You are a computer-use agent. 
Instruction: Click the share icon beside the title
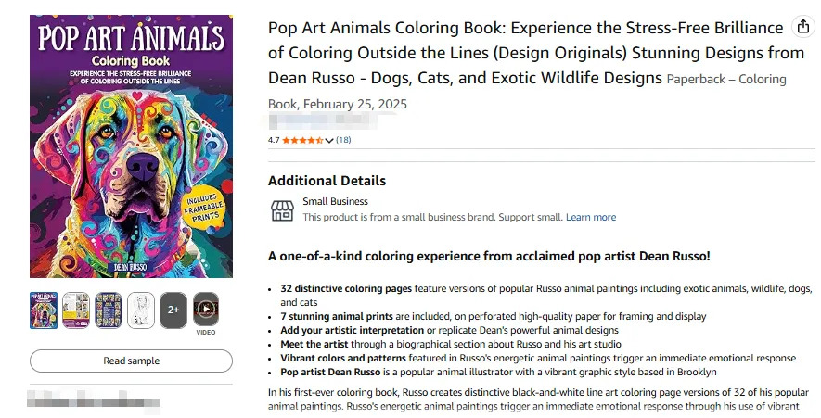(803, 27)
